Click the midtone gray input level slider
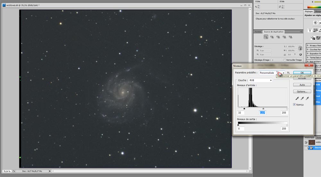 click(263, 109)
